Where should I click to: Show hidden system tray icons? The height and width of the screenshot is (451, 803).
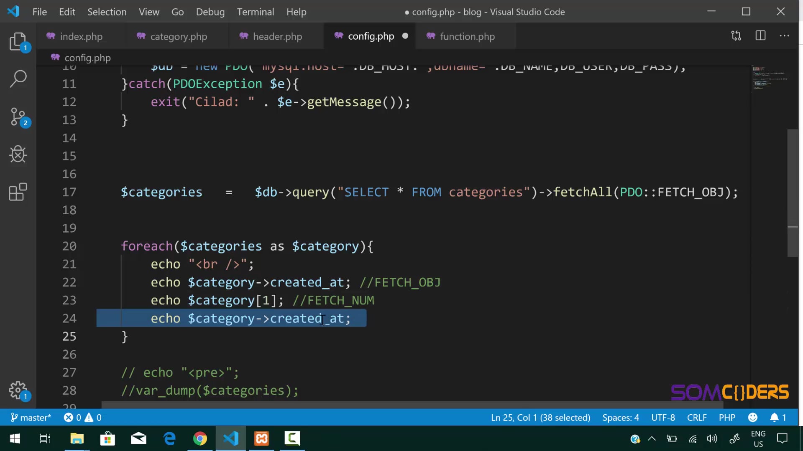pyautogui.click(x=652, y=438)
